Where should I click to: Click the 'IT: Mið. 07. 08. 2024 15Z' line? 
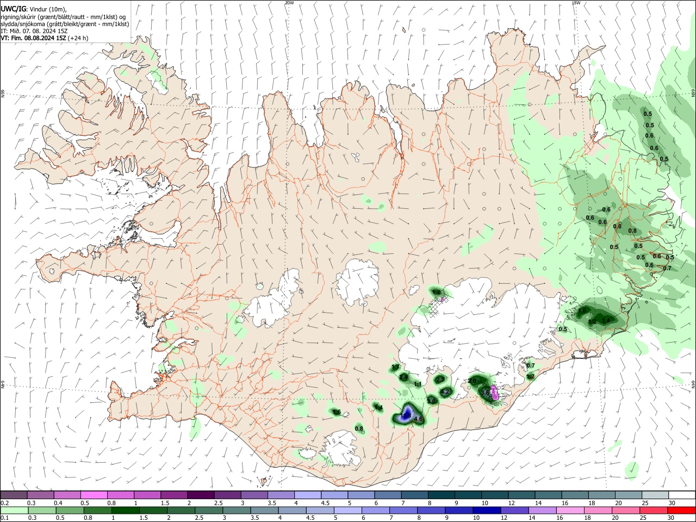click(34, 31)
